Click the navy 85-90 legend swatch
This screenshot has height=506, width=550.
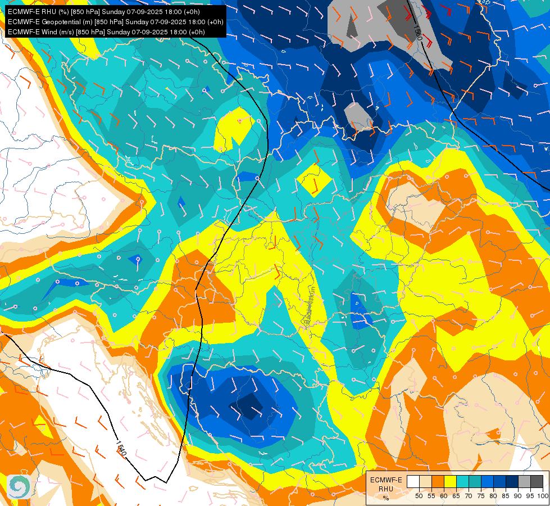click(x=512, y=482)
